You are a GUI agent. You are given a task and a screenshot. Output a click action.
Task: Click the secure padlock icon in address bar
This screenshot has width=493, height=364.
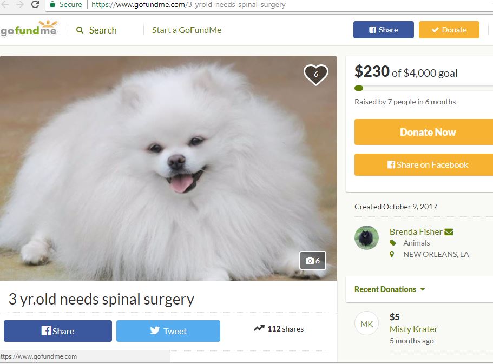tap(52, 4)
